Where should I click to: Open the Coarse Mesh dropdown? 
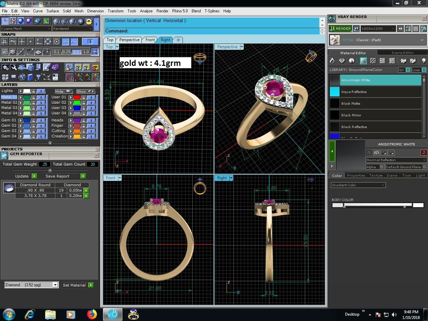(25, 29)
